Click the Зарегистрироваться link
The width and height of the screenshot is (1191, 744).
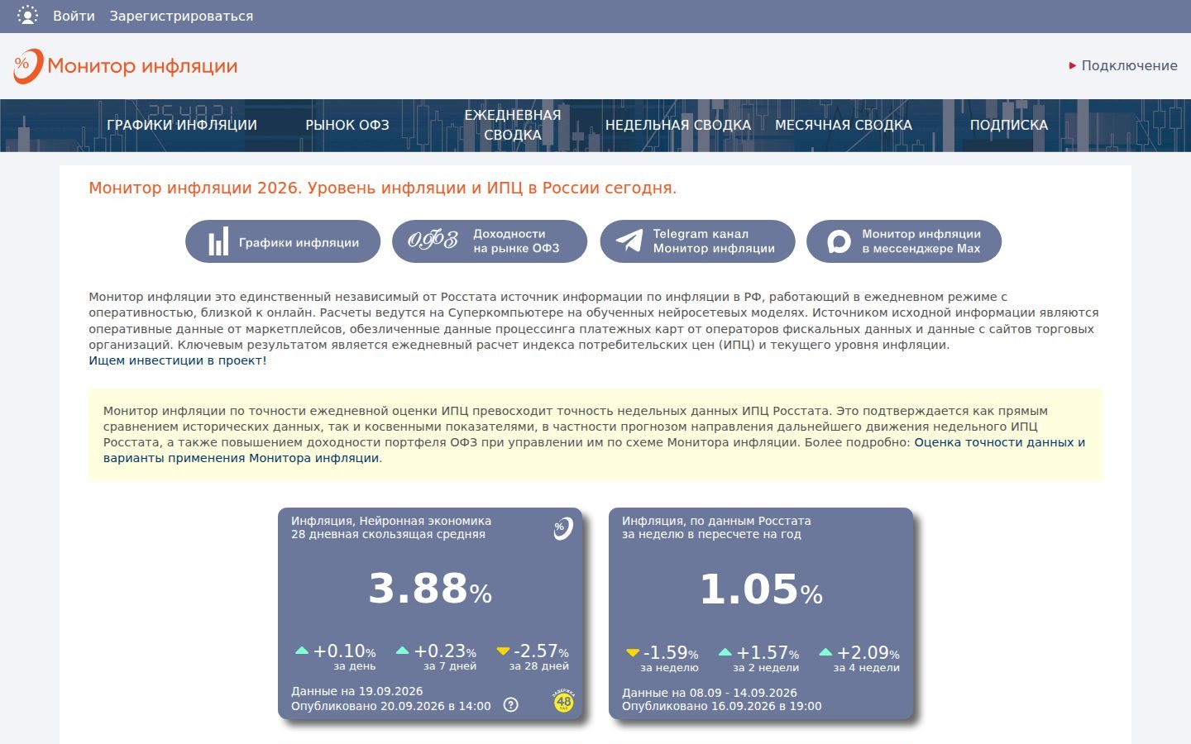(x=181, y=16)
